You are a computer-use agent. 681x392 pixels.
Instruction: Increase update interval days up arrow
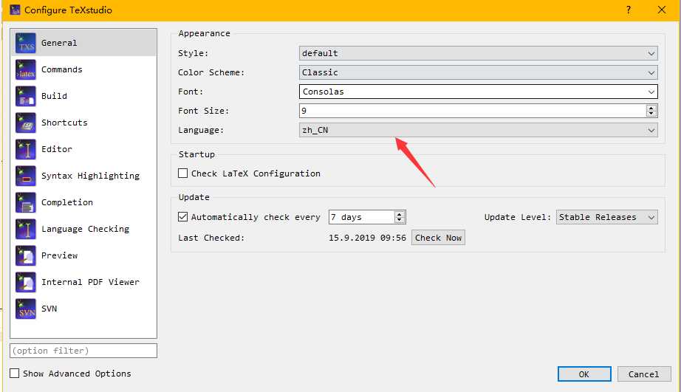400,214
